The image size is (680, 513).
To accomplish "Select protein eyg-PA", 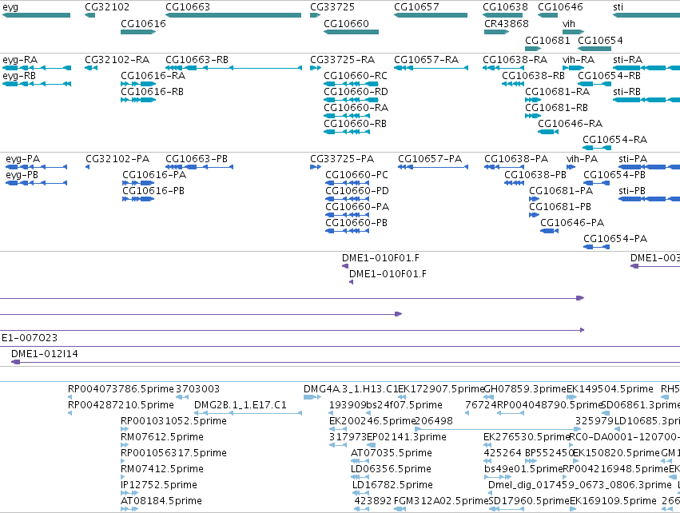I will pos(37,167).
